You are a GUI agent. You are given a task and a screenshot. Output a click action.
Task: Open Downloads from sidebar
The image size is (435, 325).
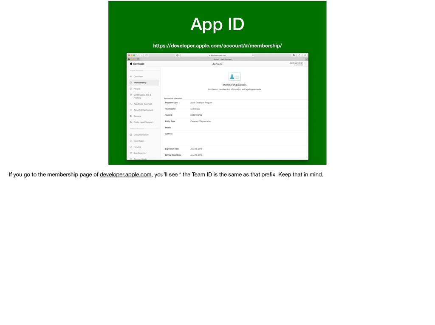pos(139,141)
